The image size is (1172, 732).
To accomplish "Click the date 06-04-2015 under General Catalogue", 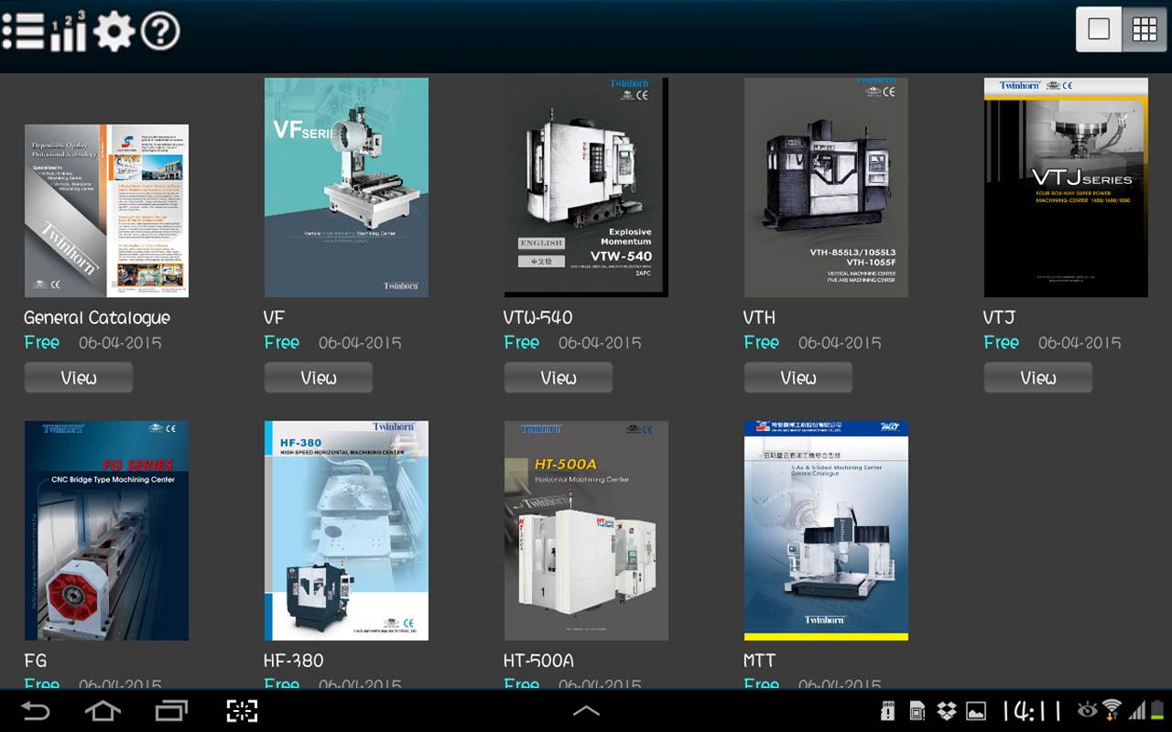I will (x=120, y=343).
